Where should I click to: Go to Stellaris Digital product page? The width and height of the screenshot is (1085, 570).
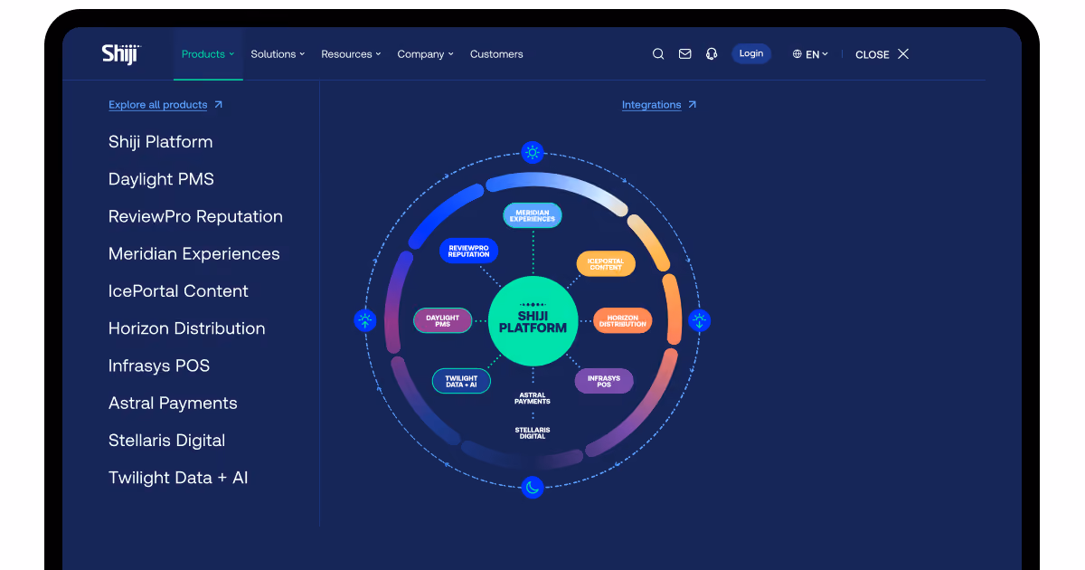pos(167,441)
